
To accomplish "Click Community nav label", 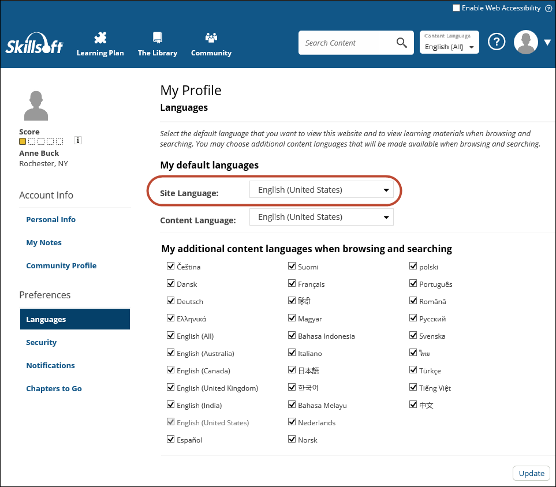I will 211,53.
